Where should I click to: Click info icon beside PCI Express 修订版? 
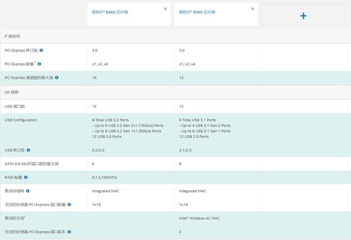(x=42, y=50)
